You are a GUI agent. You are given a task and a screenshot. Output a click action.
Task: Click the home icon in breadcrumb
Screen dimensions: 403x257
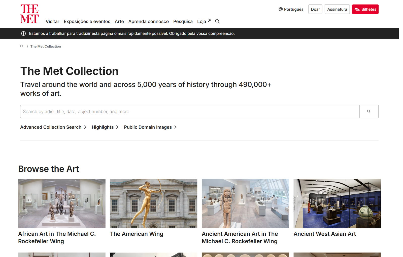[x=22, y=46]
